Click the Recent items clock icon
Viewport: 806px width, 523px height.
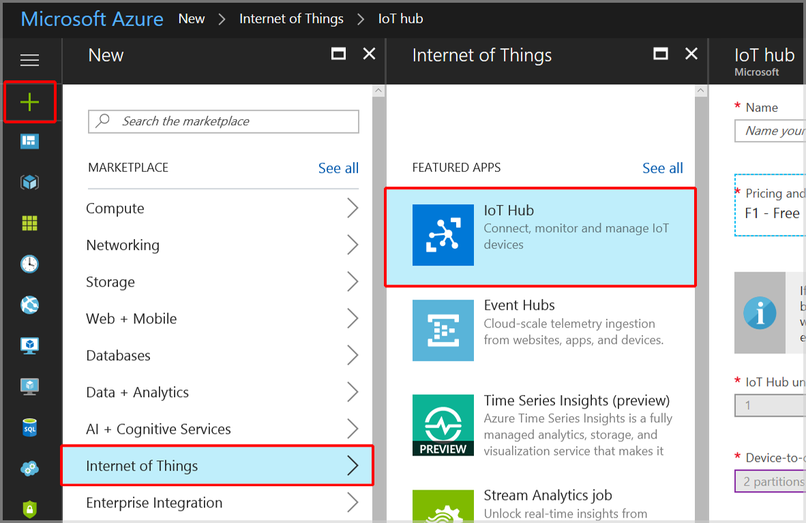coord(29,264)
